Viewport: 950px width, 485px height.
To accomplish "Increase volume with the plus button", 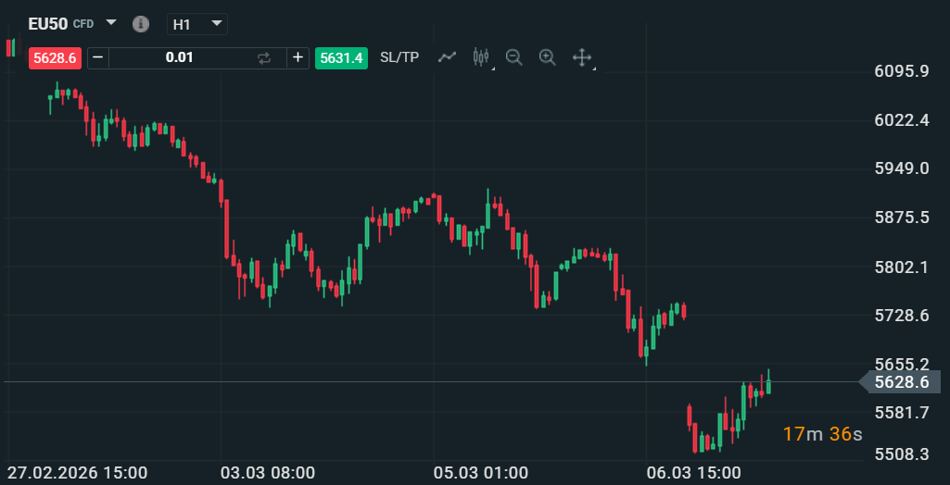I will 298,57.
